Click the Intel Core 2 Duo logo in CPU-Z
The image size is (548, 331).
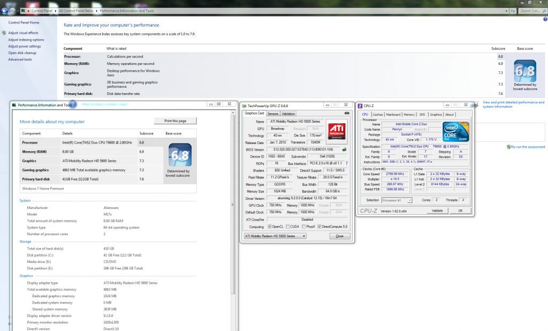pos(456,132)
